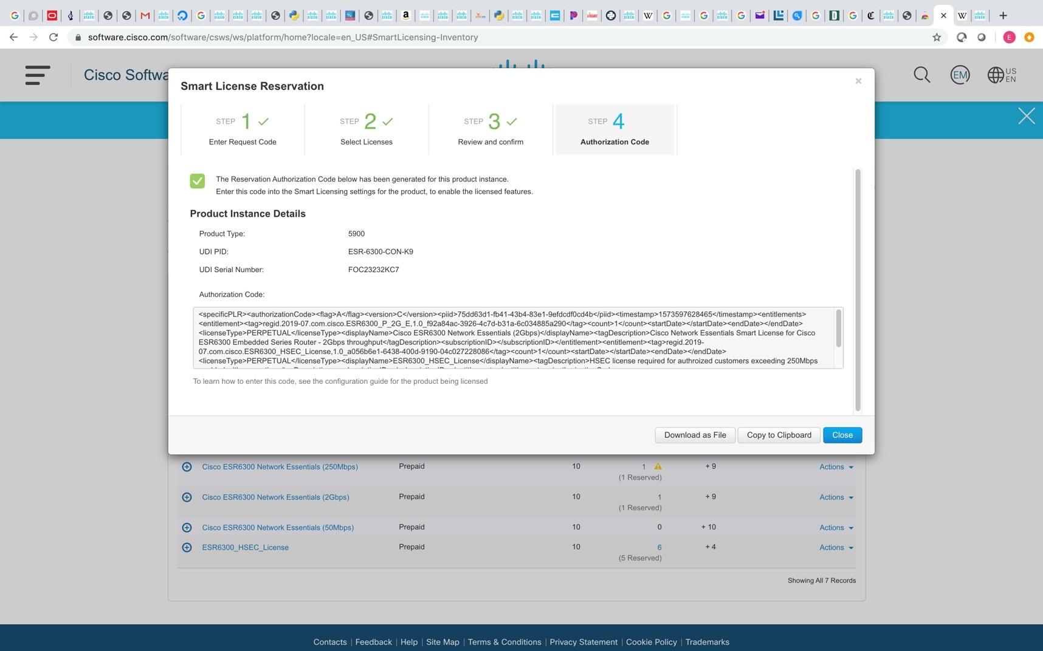This screenshot has width=1043, height=651.
Task: Open Privacy Statement footer link
Action: click(583, 642)
